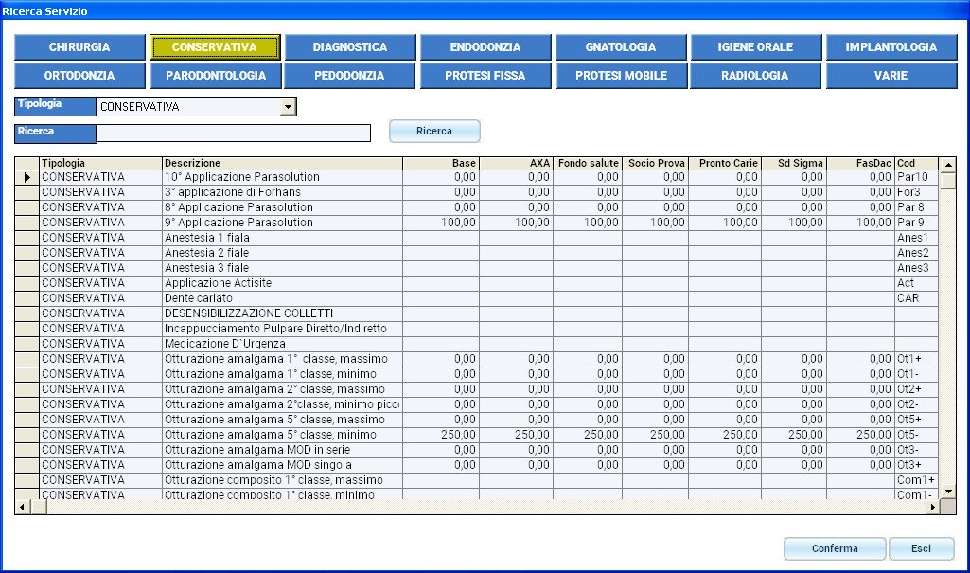This screenshot has height=573, width=970.
Task: Close the dialog with the Esci button
Action: point(921,548)
